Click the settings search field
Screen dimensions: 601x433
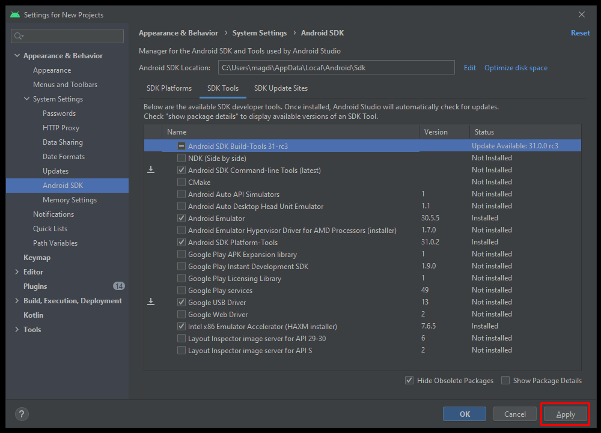[67, 36]
